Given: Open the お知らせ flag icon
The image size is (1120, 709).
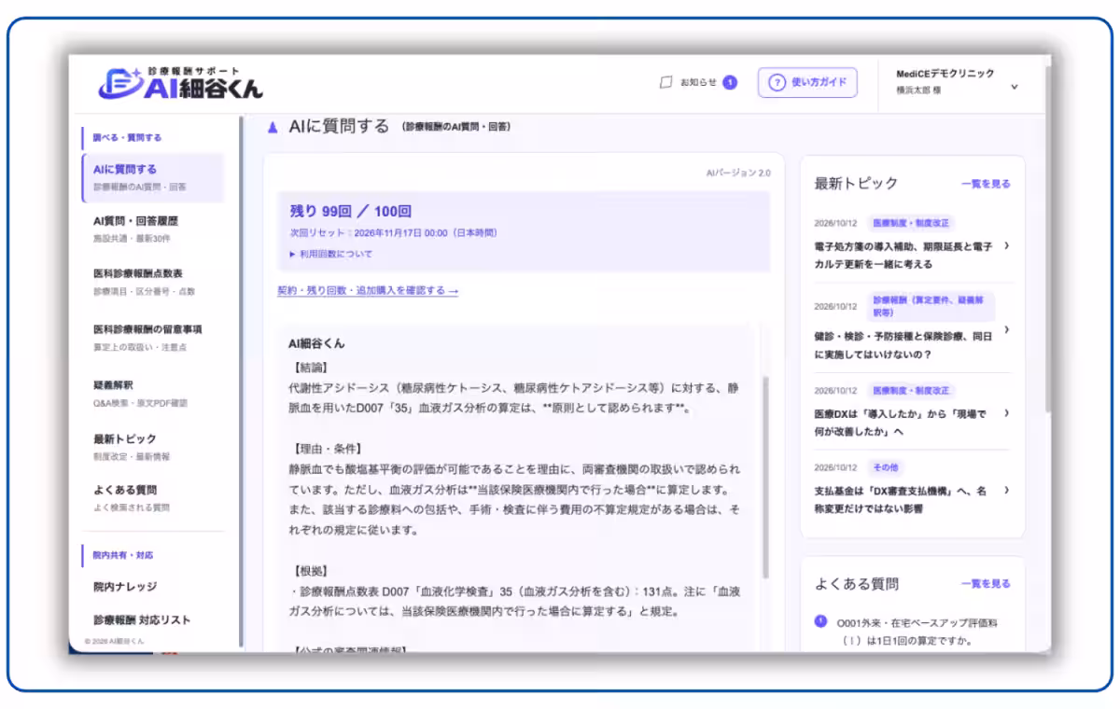Looking at the screenshot, I should click(x=665, y=82).
